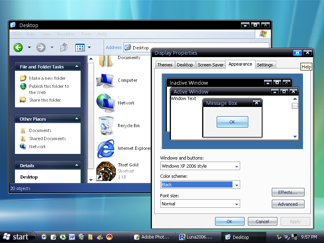Image resolution: width=324 pixels, height=243 pixels.
Task: Click the Effects... button
Action: click(x=288, y=192)
